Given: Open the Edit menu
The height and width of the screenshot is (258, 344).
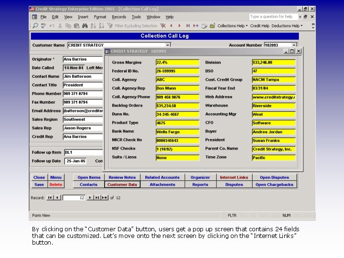Looking at the screenshot, I should [x=55, y=17].
